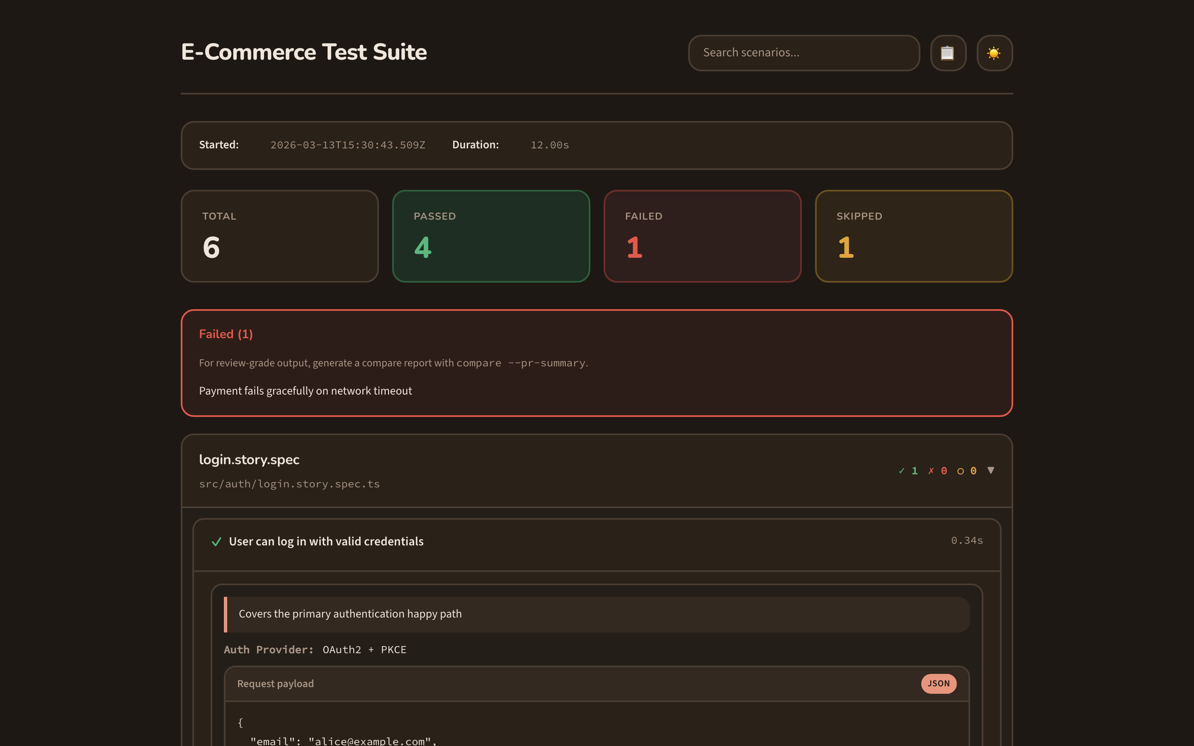The image size is (1194, 746).
Task: Toggle the FAILED filter card
Action: (703, 236)
